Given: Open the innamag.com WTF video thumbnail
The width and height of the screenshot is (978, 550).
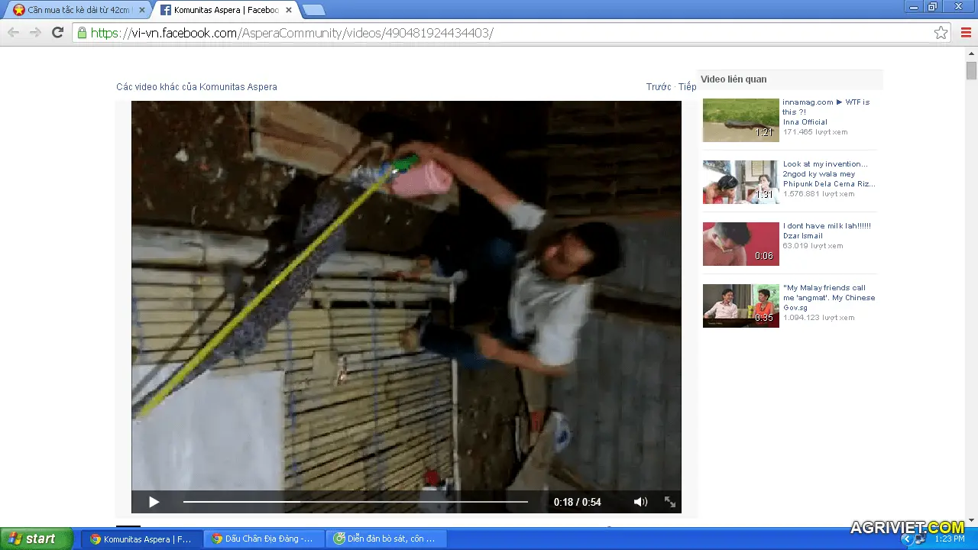Looking at the screenshot, I should click(740, 120).
